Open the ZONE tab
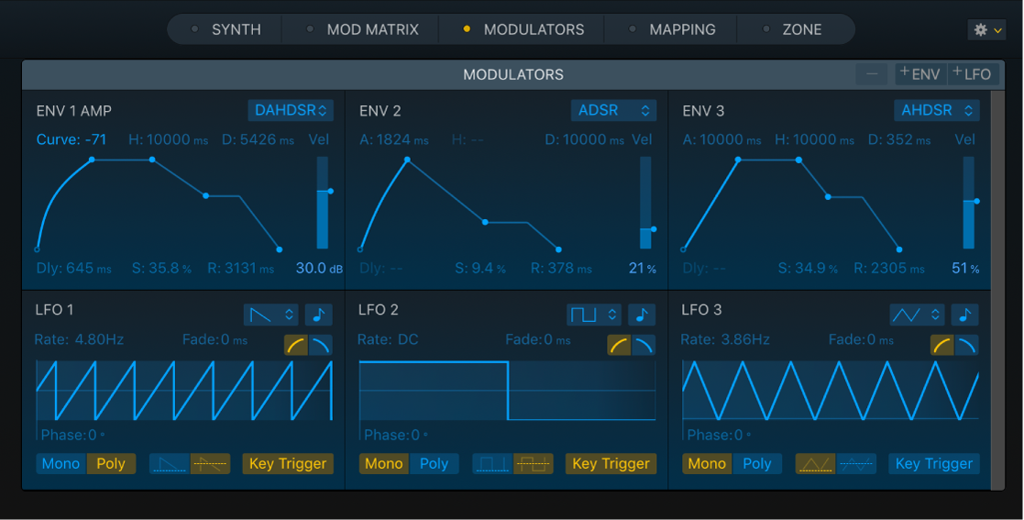Screen dimensions: 1024x520 (x=794, y=29)
